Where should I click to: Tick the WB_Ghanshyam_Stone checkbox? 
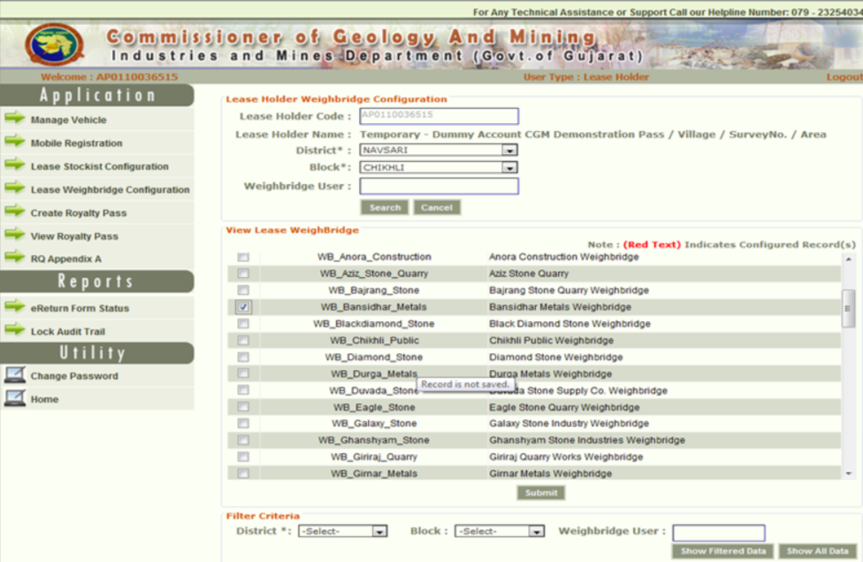coord(242,440)
